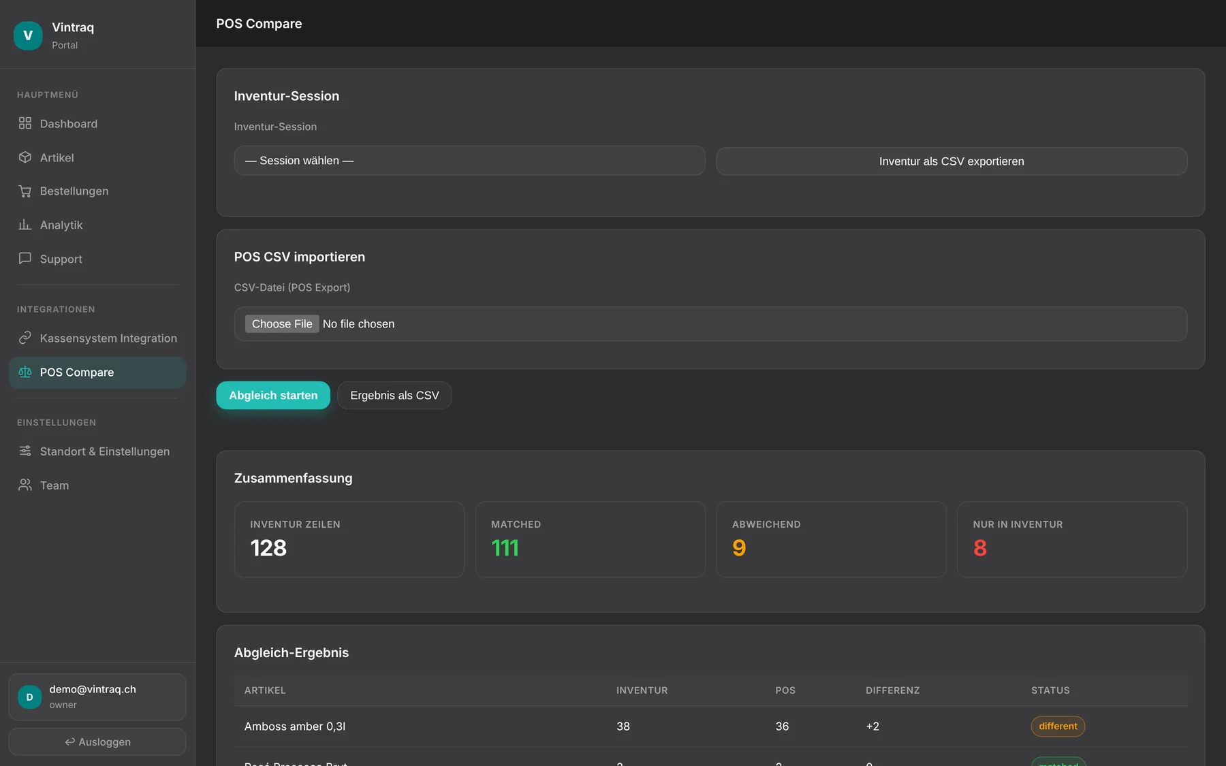The width and height of the screenshot is (1226, 766).
Task: Click the Standort & Einstellungen sliders icon
Action: [25, 451]
